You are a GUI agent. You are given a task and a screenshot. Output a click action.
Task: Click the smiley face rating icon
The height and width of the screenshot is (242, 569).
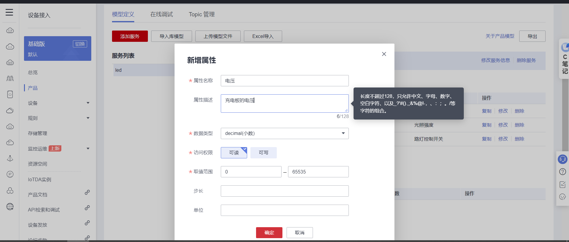tap(562, 197)
